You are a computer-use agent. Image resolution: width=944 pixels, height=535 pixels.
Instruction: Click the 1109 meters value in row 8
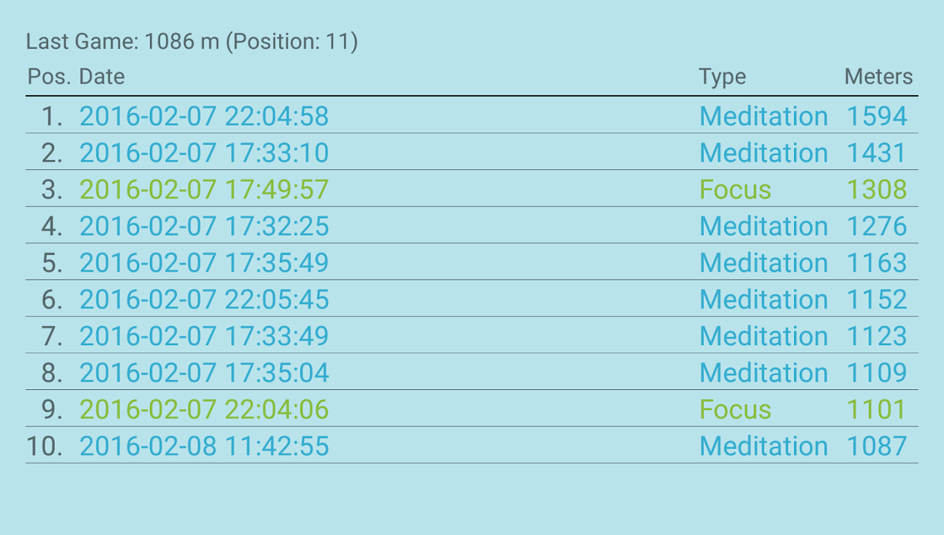click(x=876, y=372)
